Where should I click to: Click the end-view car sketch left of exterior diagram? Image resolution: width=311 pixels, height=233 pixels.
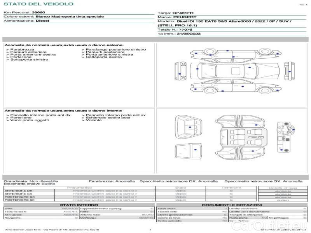tap(180, 71)
